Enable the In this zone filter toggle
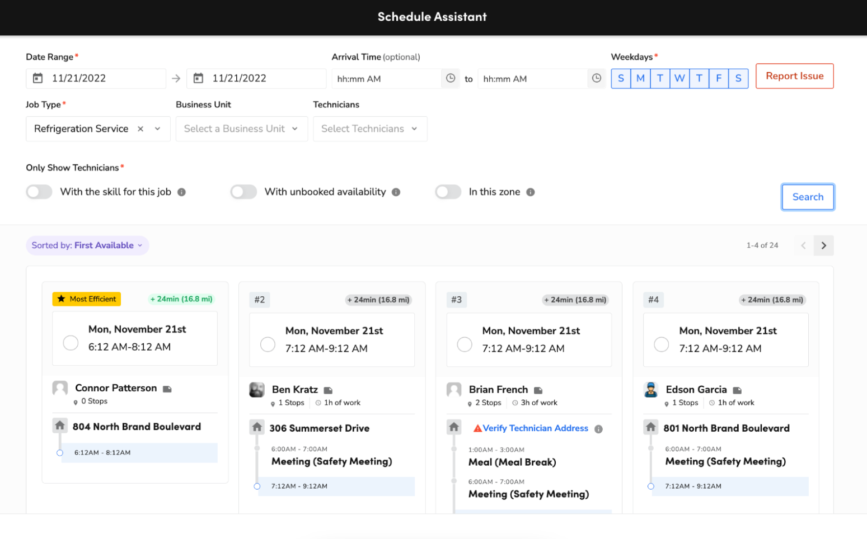Screen dimensions: 867x539 [448, 192]
